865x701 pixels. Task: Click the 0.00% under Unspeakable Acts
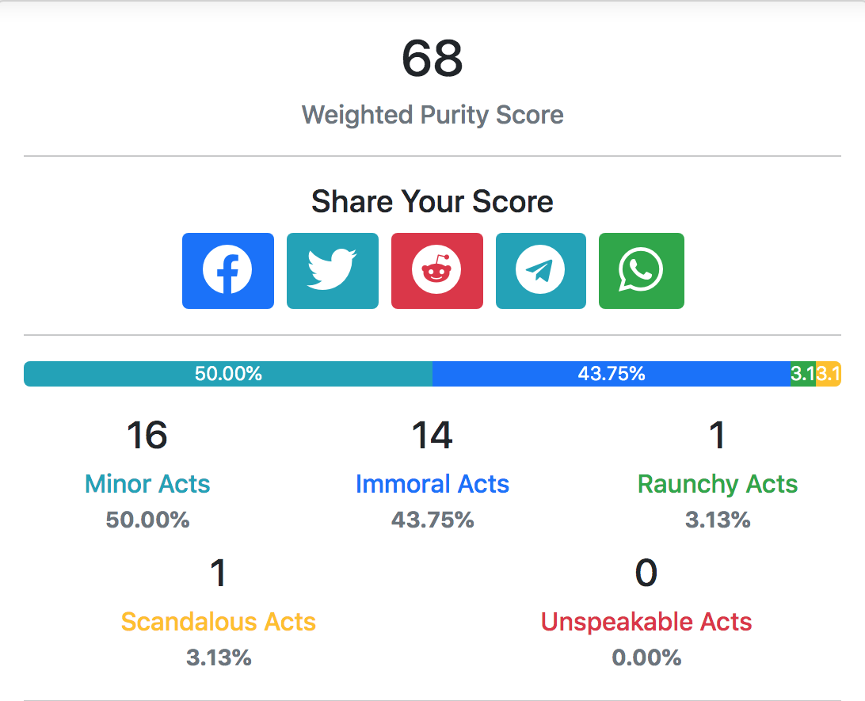click(x=646, y=657)
